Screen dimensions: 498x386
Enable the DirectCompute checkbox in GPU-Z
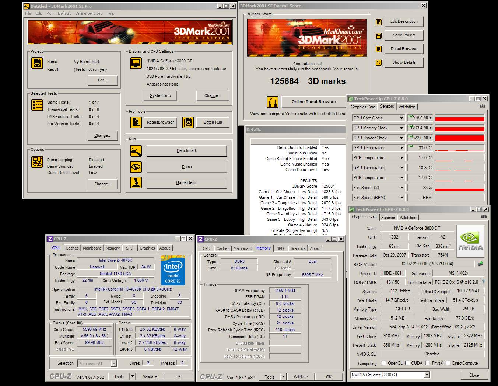coord(448,363)
